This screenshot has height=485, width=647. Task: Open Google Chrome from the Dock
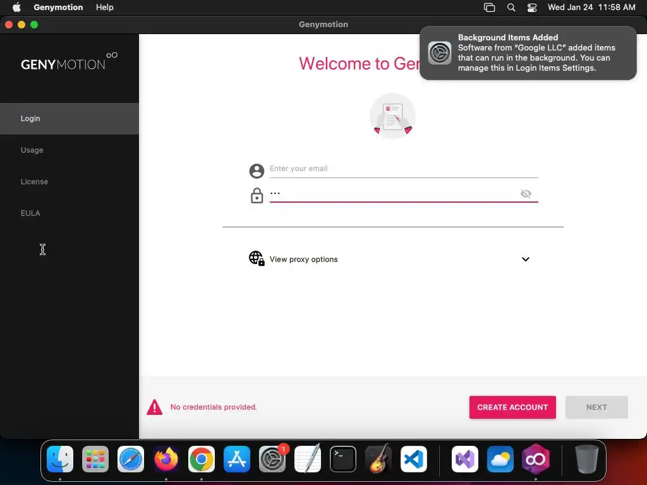[202, 459]
